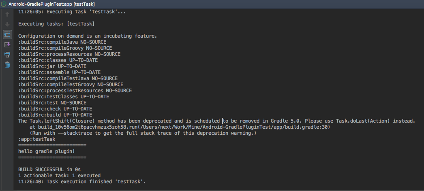Screen dimensions: 424x191
Task: Click the down arrow stack trace icon
Action: tap(7, 24)
